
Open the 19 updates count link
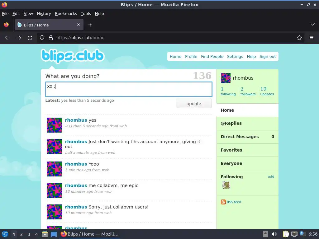tap(267, 91)
